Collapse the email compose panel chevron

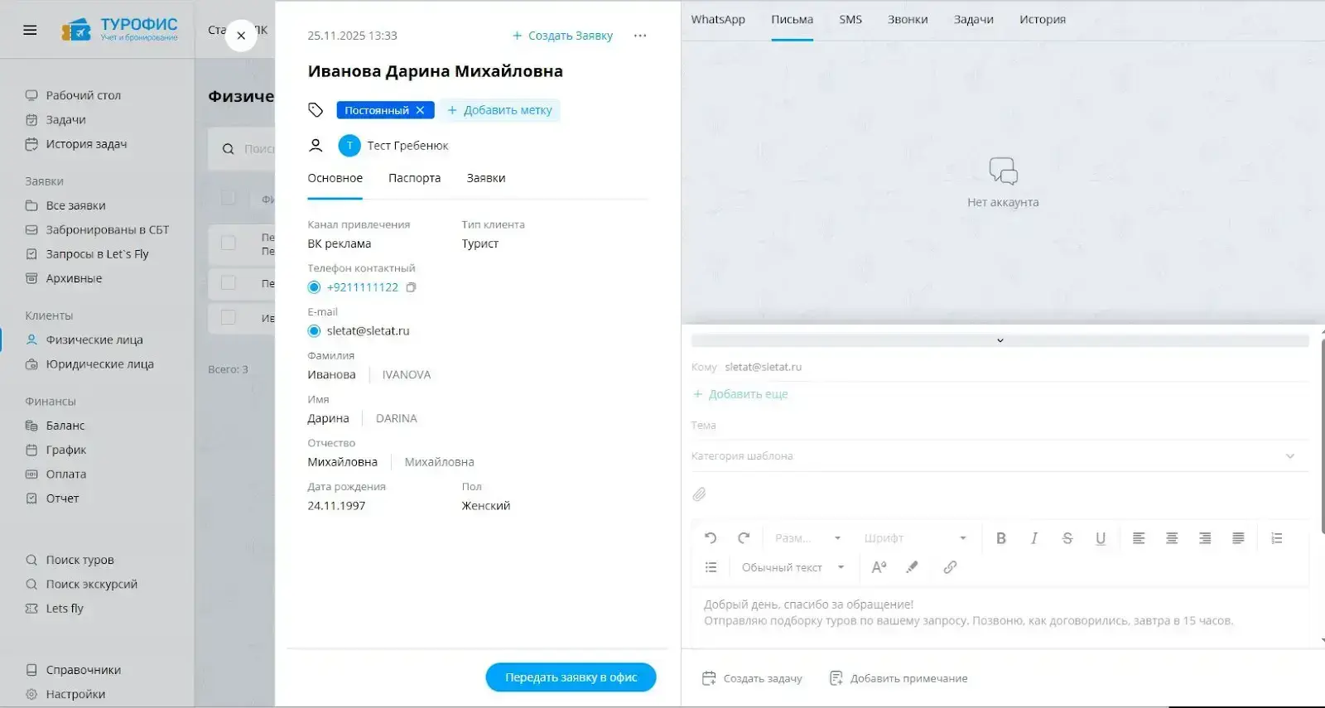click(1000, 340)
